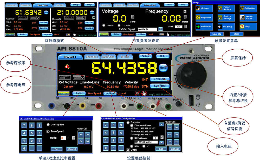Click Set in Ratio Speed Configuration dialog
The image size is (260, 160).
click(56, 149)
